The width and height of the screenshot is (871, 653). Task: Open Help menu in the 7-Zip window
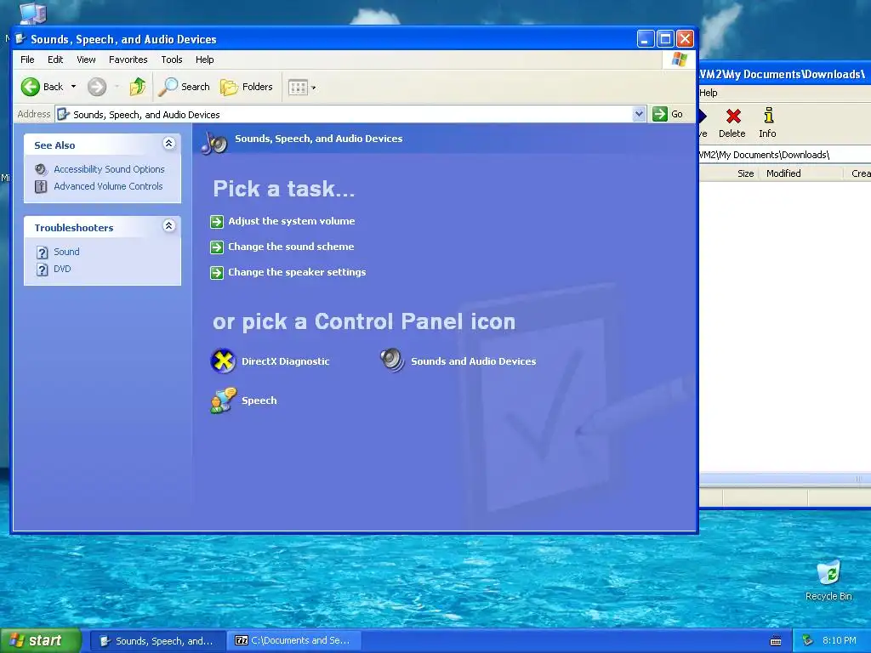tap(709, 93)
